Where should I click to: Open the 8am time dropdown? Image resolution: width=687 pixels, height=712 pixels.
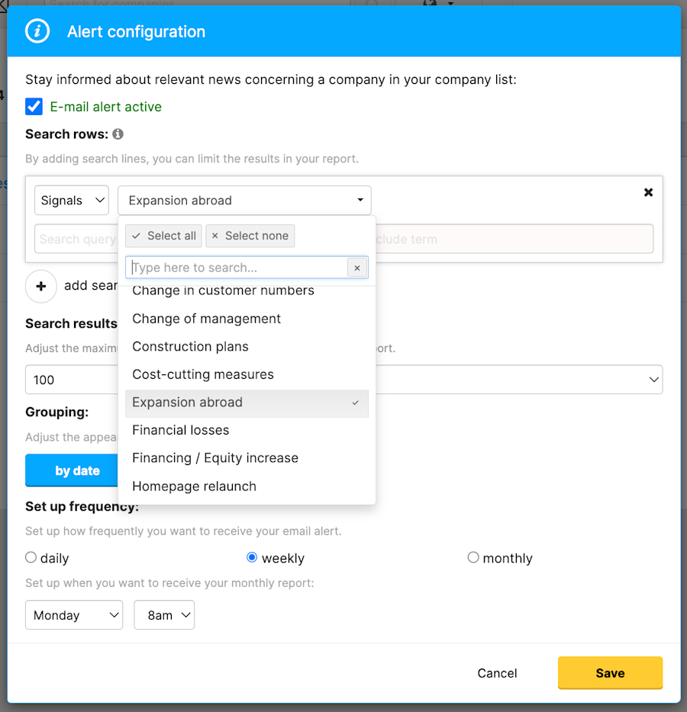tap(163, 614)
